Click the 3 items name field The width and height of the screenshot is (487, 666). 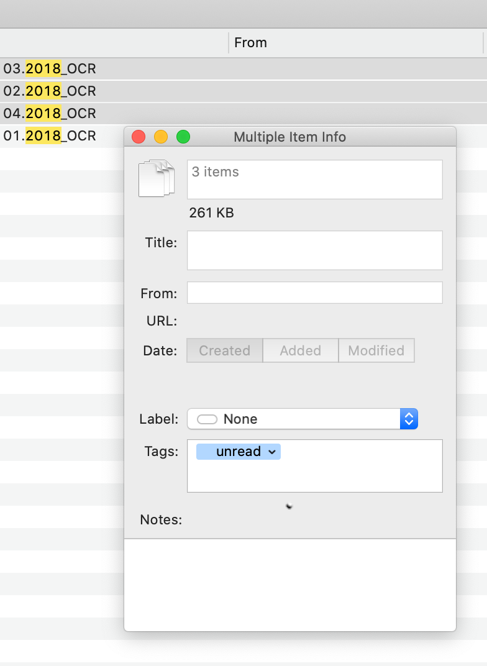pos(314,179)
